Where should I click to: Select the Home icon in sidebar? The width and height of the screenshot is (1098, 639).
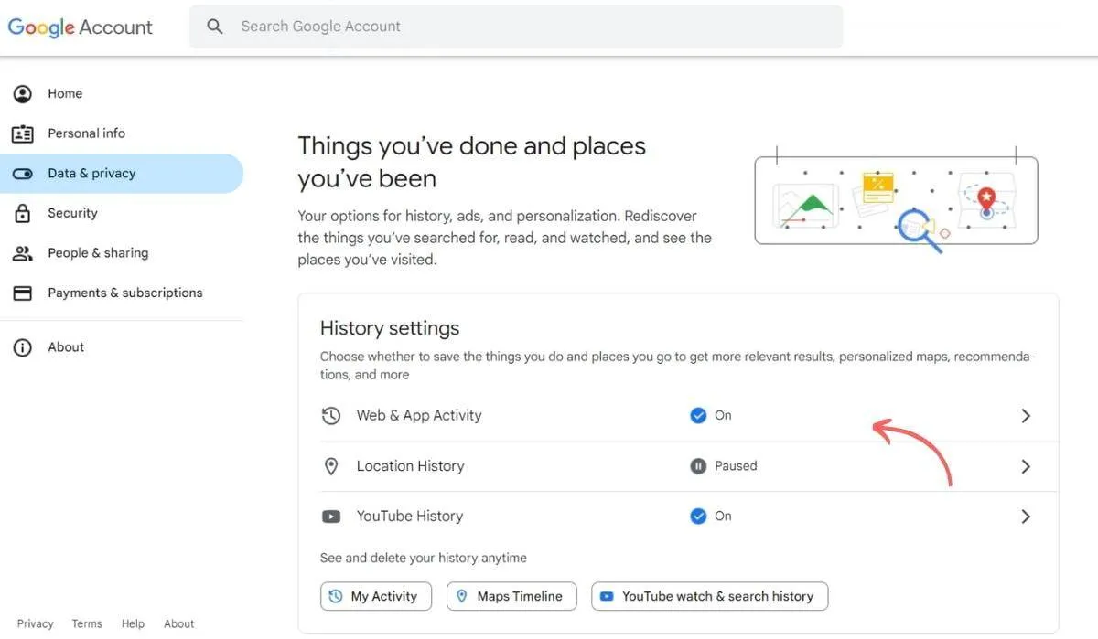(x=21, y=92)
